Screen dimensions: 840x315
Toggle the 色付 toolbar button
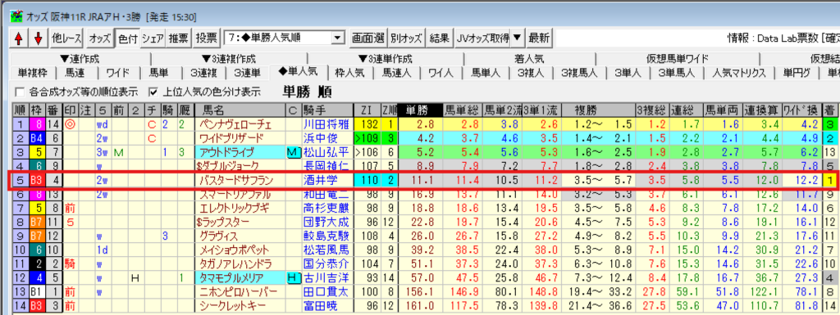(x=127, y=38)
